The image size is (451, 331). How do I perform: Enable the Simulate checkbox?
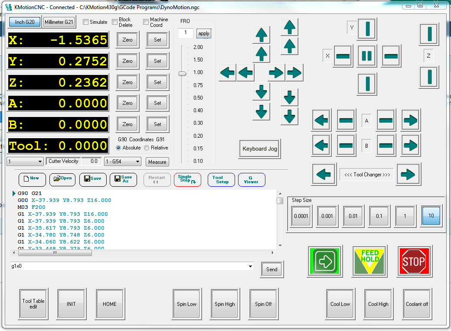[x=85, y=22]
